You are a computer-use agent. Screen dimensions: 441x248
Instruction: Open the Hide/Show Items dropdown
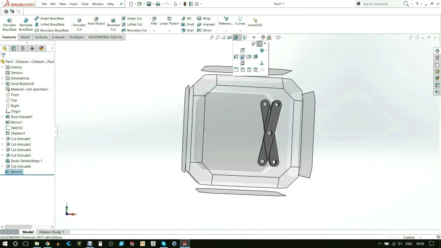click(x=258, y=37)
